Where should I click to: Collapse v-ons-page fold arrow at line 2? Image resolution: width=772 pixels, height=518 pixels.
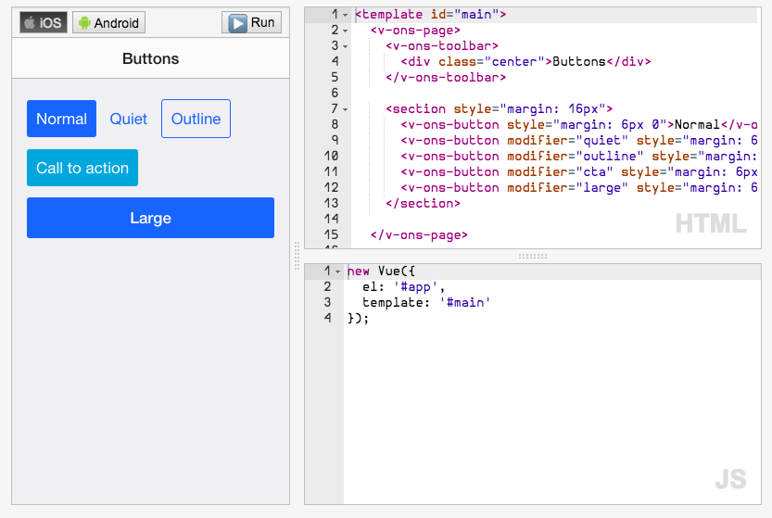pos(345,31)
